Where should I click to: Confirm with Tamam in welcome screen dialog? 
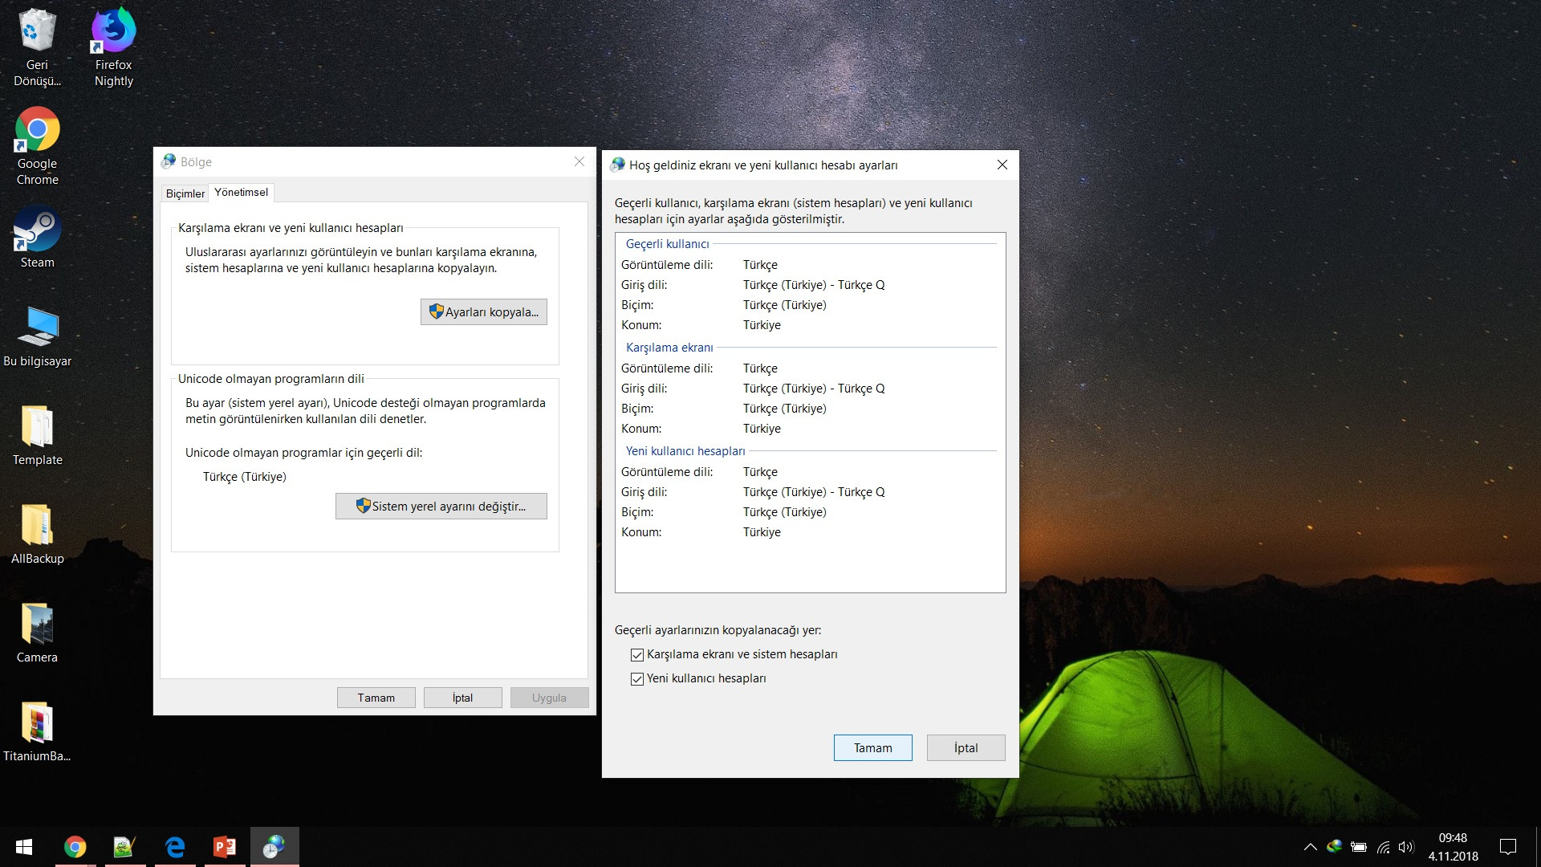pyautogui.click(x=872, y=748)
